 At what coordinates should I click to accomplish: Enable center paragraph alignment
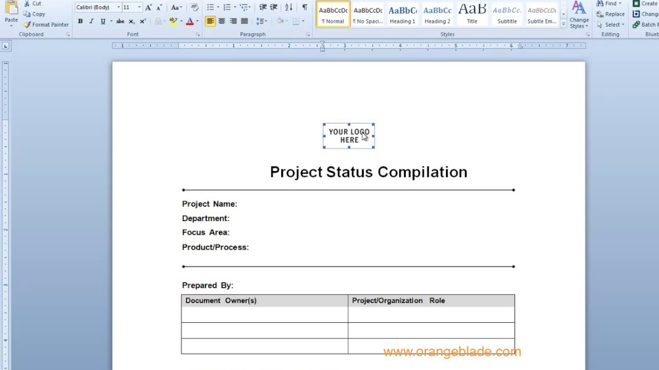point(221,21)
